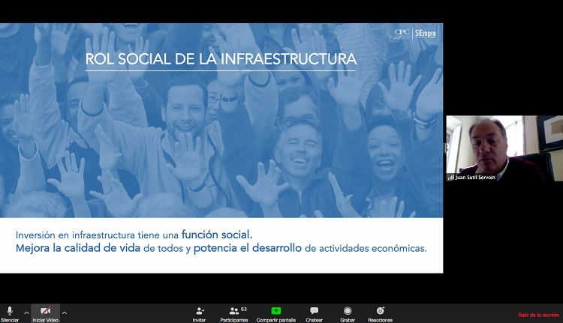Screen dimensions: 563x323
Task: Mute the microphone with Silenciar
Action: click(x=10, y=312)
